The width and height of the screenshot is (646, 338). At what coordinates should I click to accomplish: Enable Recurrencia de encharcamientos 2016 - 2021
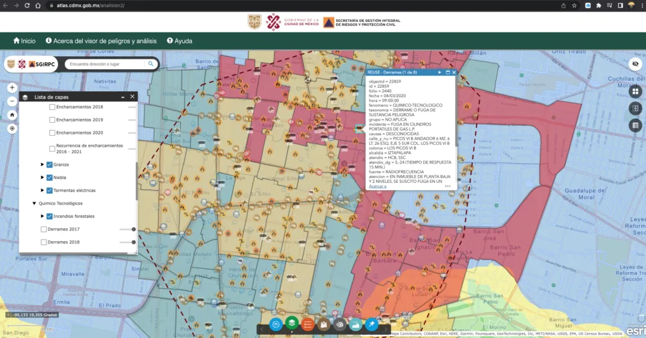pyautogui.click(x=52, y=149)
